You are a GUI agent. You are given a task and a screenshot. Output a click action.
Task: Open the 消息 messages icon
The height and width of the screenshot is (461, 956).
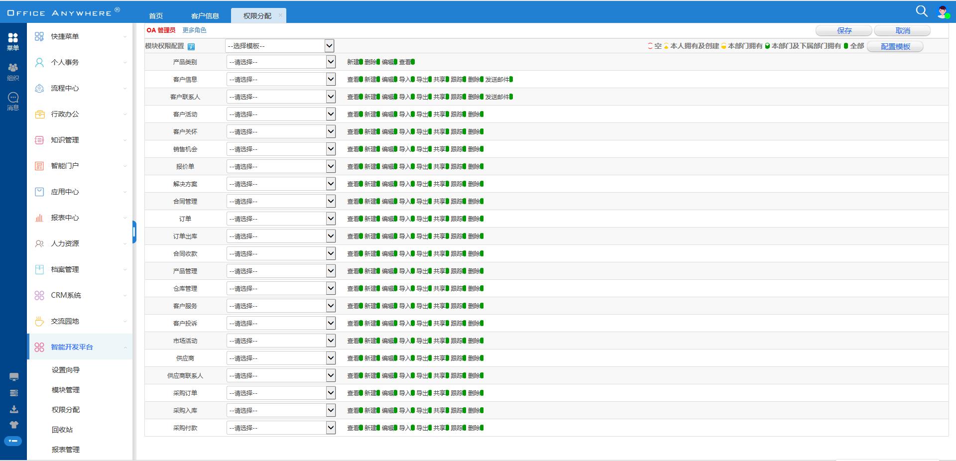click(13, 101)
